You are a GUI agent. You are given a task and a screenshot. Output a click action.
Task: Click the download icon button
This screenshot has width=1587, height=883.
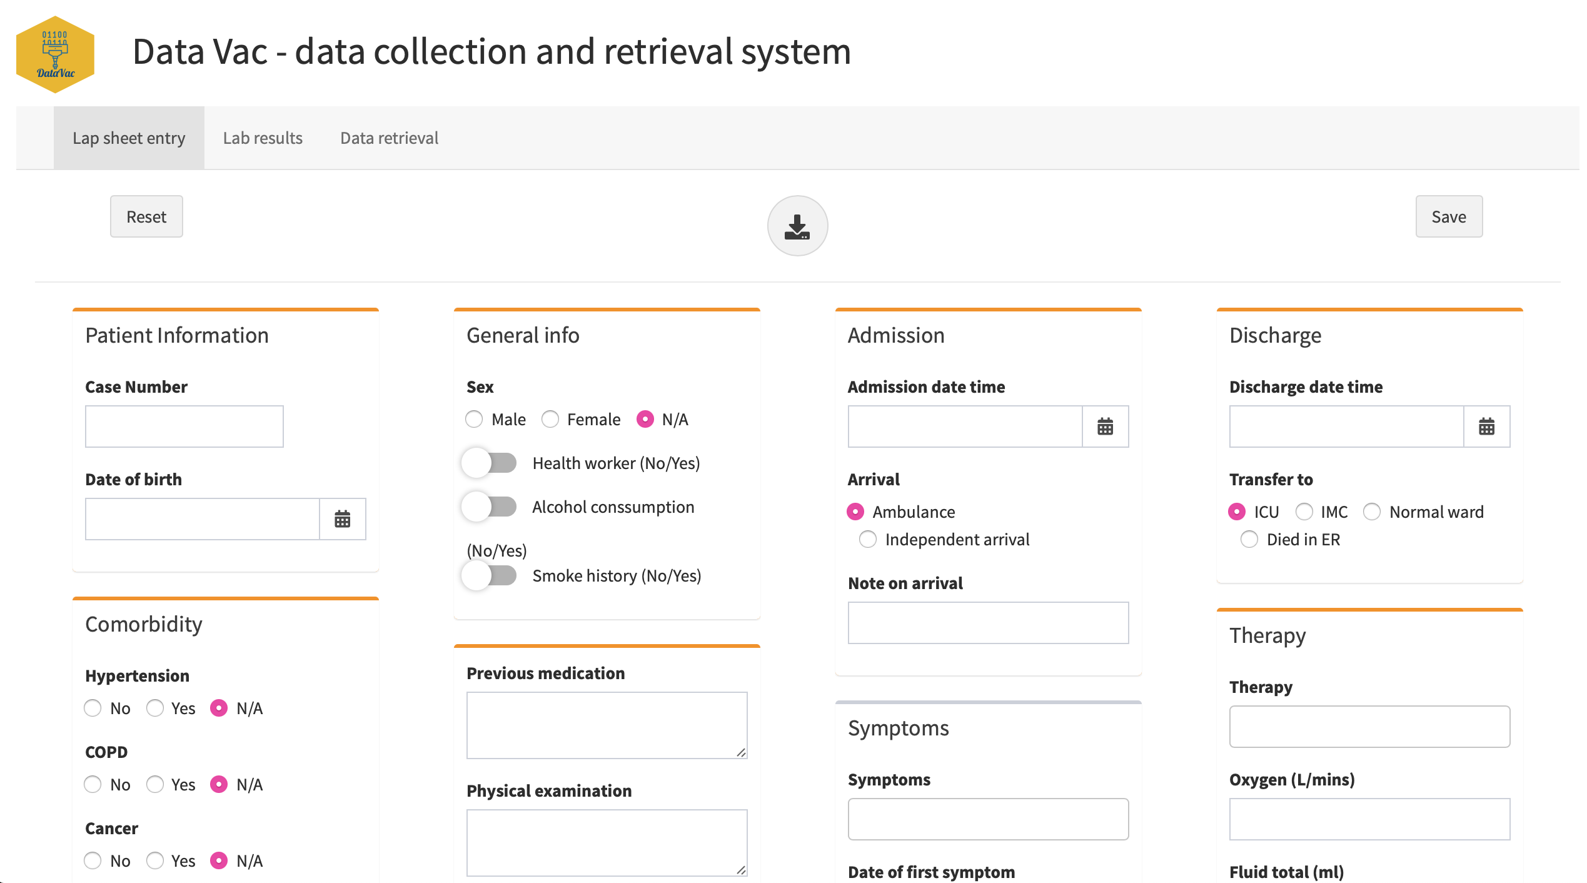coord(797,226)
